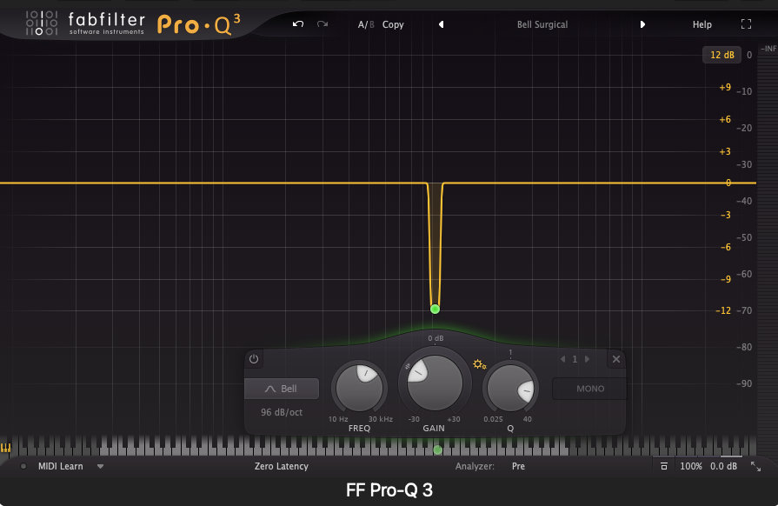Open the 12 dB display range selector
Image resolution: width=778 pixels, height=506 pixels.
tap(722, 55)
